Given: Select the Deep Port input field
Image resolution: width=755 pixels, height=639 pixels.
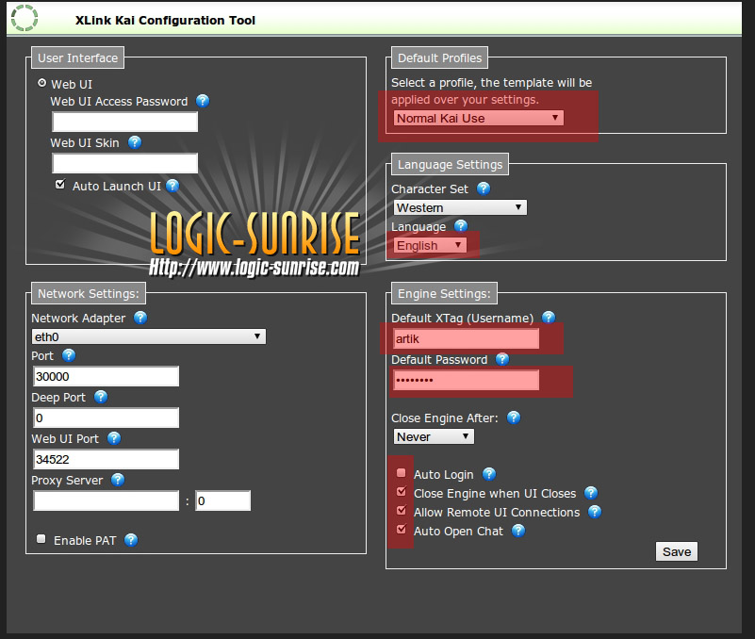Looking at the screenshot, I should 106,418.
